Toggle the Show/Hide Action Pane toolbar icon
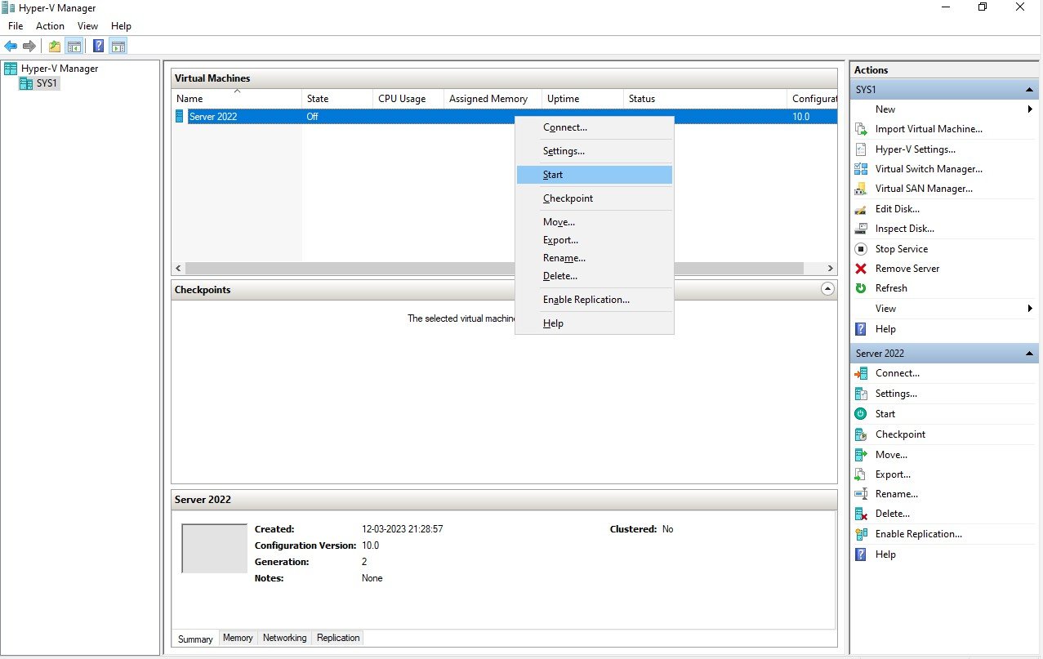The height and width of the screenshot is (659, 1043). click(118, 46)
